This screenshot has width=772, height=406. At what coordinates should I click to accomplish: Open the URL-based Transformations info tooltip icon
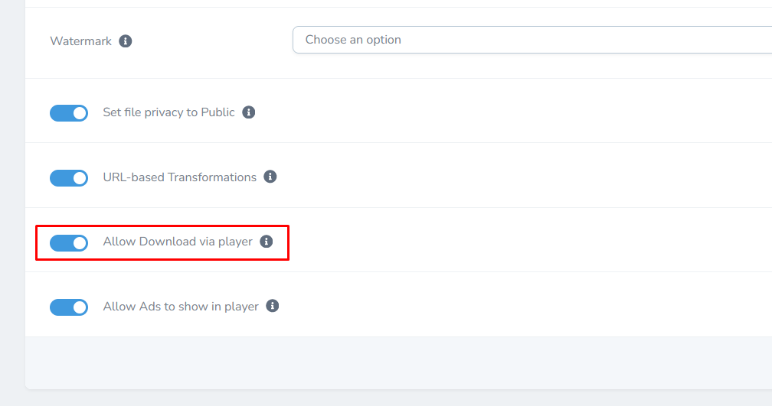270,177
